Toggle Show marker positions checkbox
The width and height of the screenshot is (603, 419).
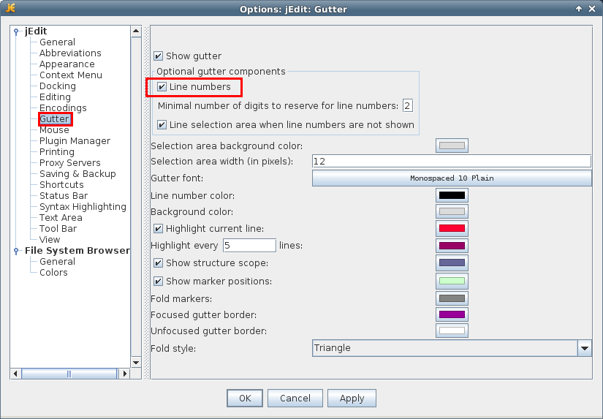point(158,282)
